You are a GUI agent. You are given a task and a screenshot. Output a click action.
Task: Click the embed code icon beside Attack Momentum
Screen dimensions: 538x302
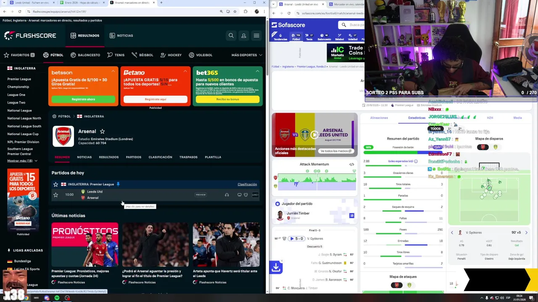[x=352, y=164]
